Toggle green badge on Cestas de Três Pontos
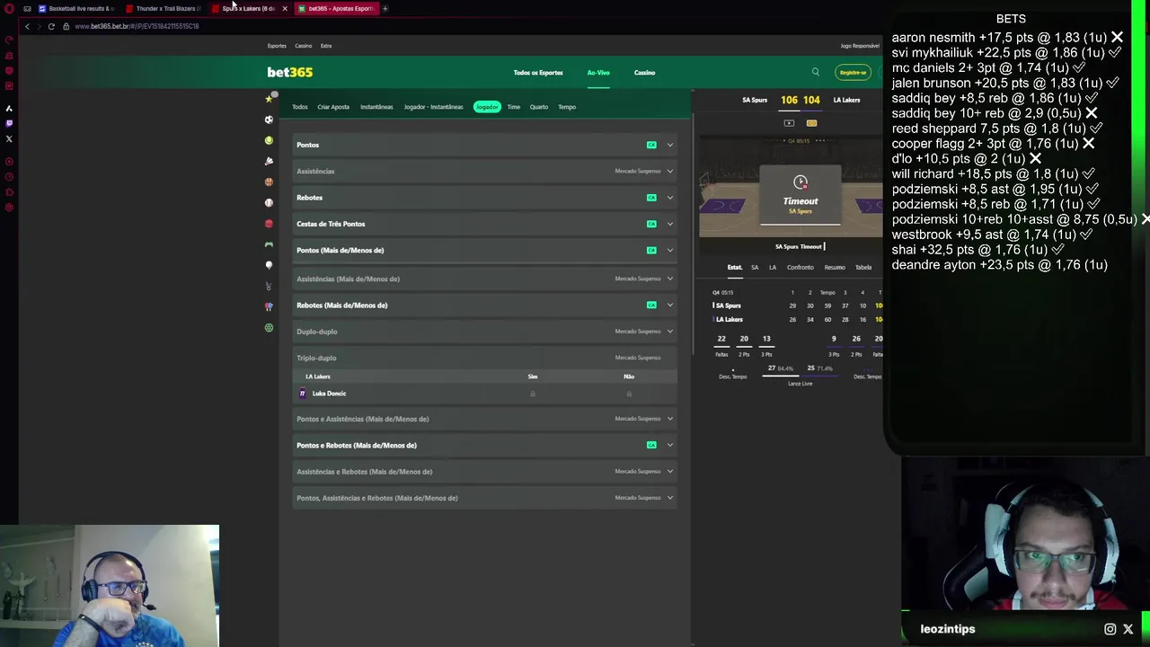The height and width of the screenshot is (647, 1150). point(651,224)
